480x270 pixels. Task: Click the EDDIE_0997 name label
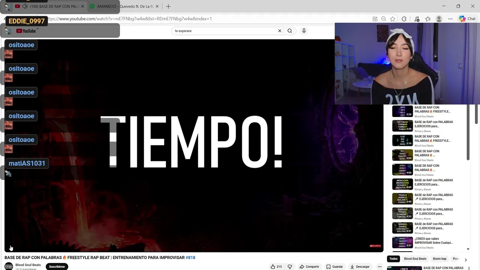(x=27, y=21)
